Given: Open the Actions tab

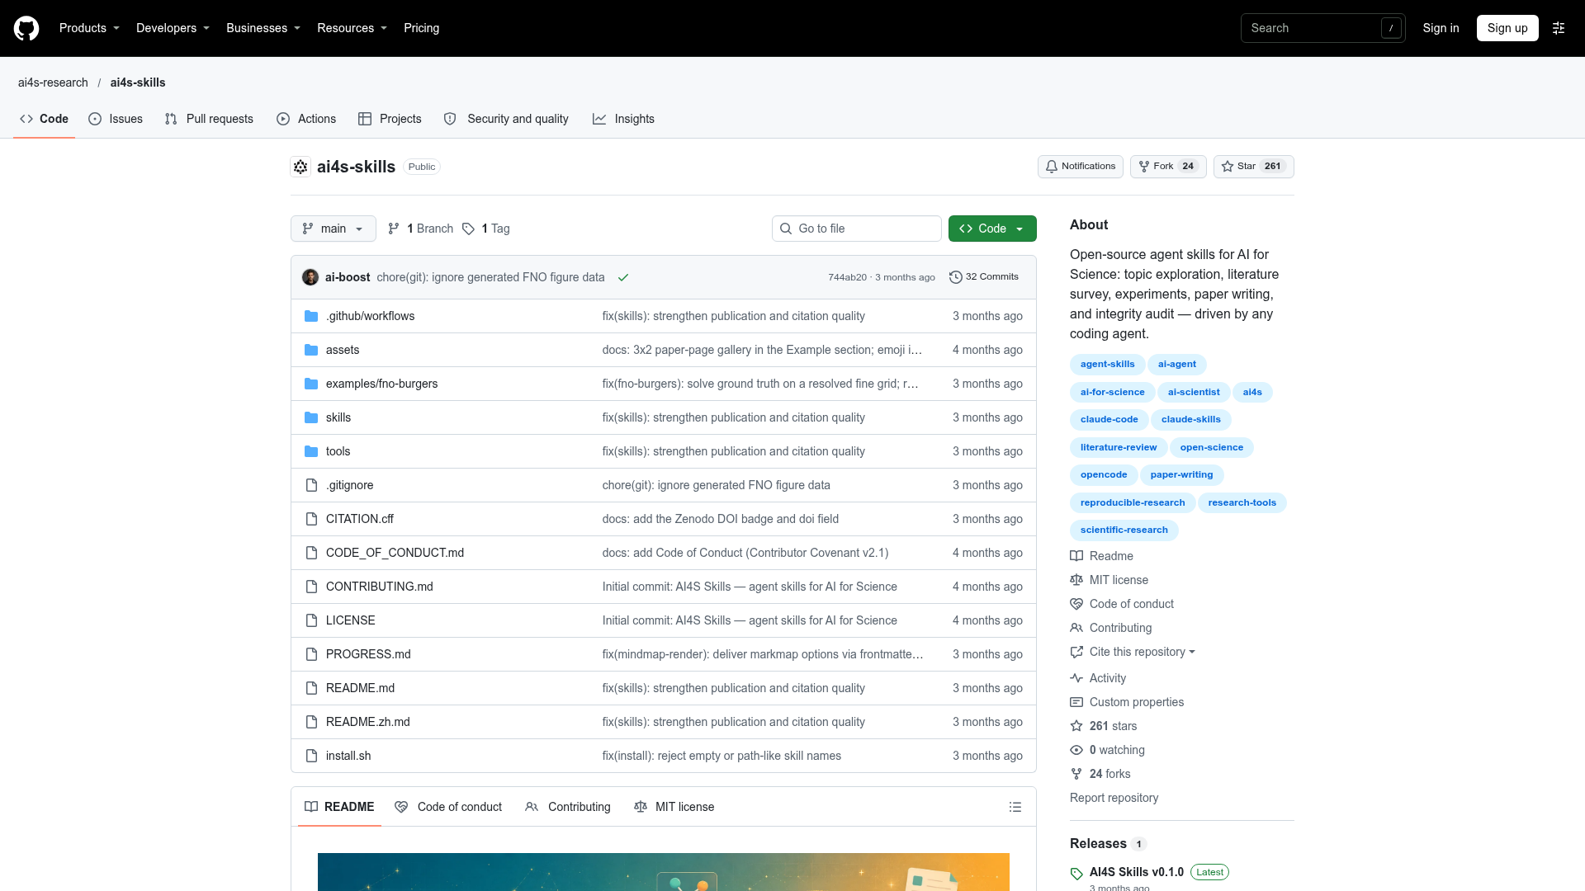Looking at the screenshot, I should pyautogui.click(x=306, y=119).
